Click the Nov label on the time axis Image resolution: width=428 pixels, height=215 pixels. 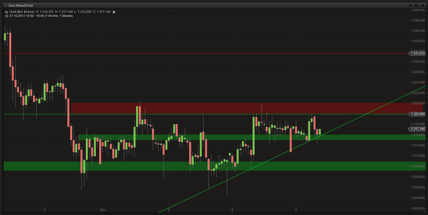[102, 210]
